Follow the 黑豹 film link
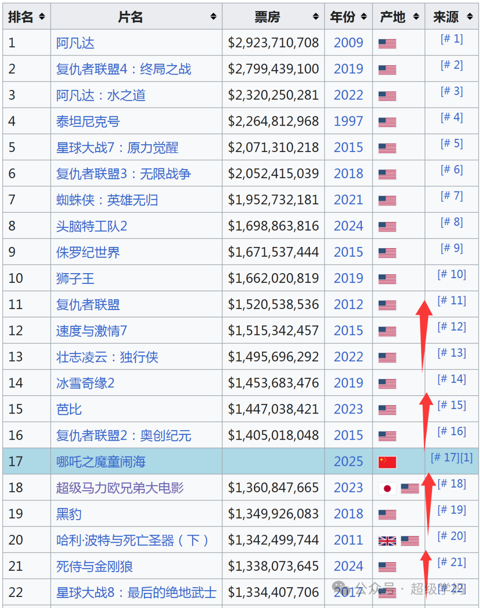 [69, 514]
